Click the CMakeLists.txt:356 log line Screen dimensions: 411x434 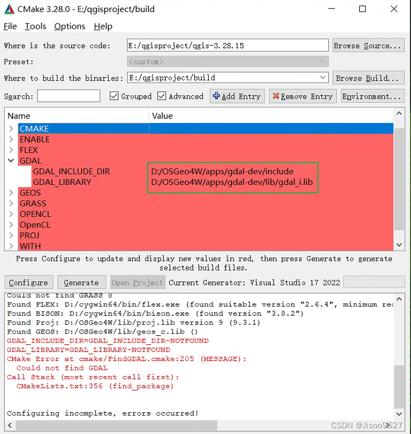(x=95, y=386)
